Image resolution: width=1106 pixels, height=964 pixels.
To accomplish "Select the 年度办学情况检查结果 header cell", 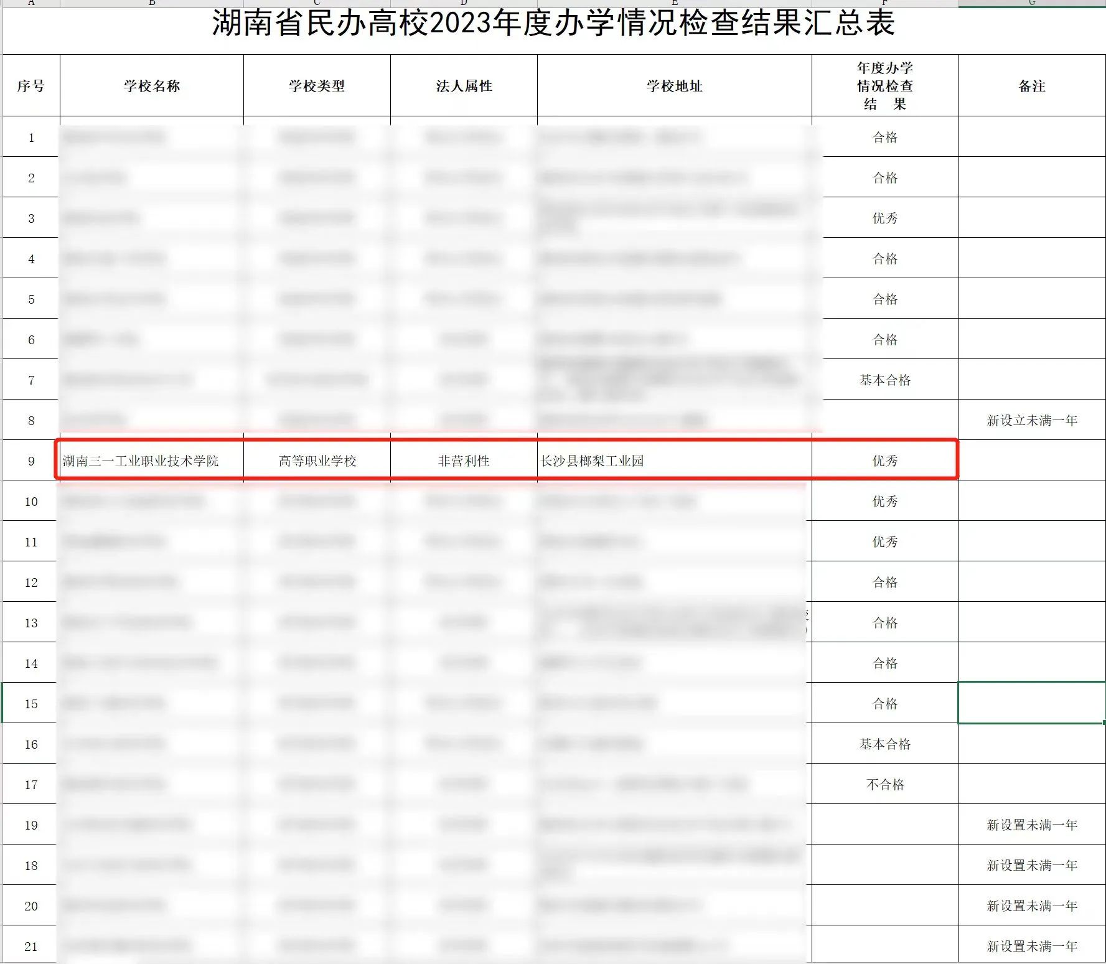I will point(884,86).
